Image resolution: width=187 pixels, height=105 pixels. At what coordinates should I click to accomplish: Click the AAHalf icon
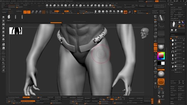(155, 33)
